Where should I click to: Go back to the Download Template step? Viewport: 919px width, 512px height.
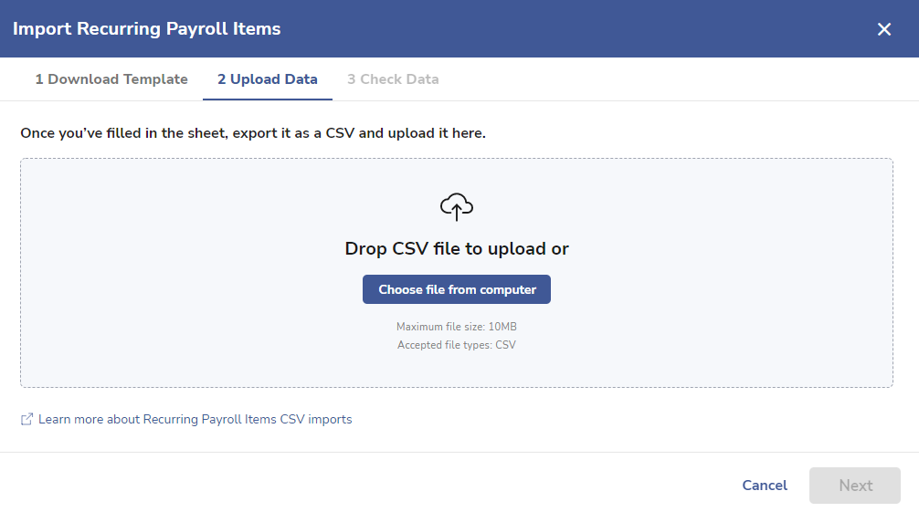point(111,79)
